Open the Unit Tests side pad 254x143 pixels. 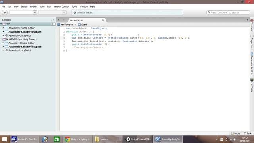[x=252, y=85]
